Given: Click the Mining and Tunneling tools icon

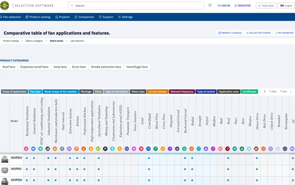Looking at the screenshot, I should click(x=105, y=149).
